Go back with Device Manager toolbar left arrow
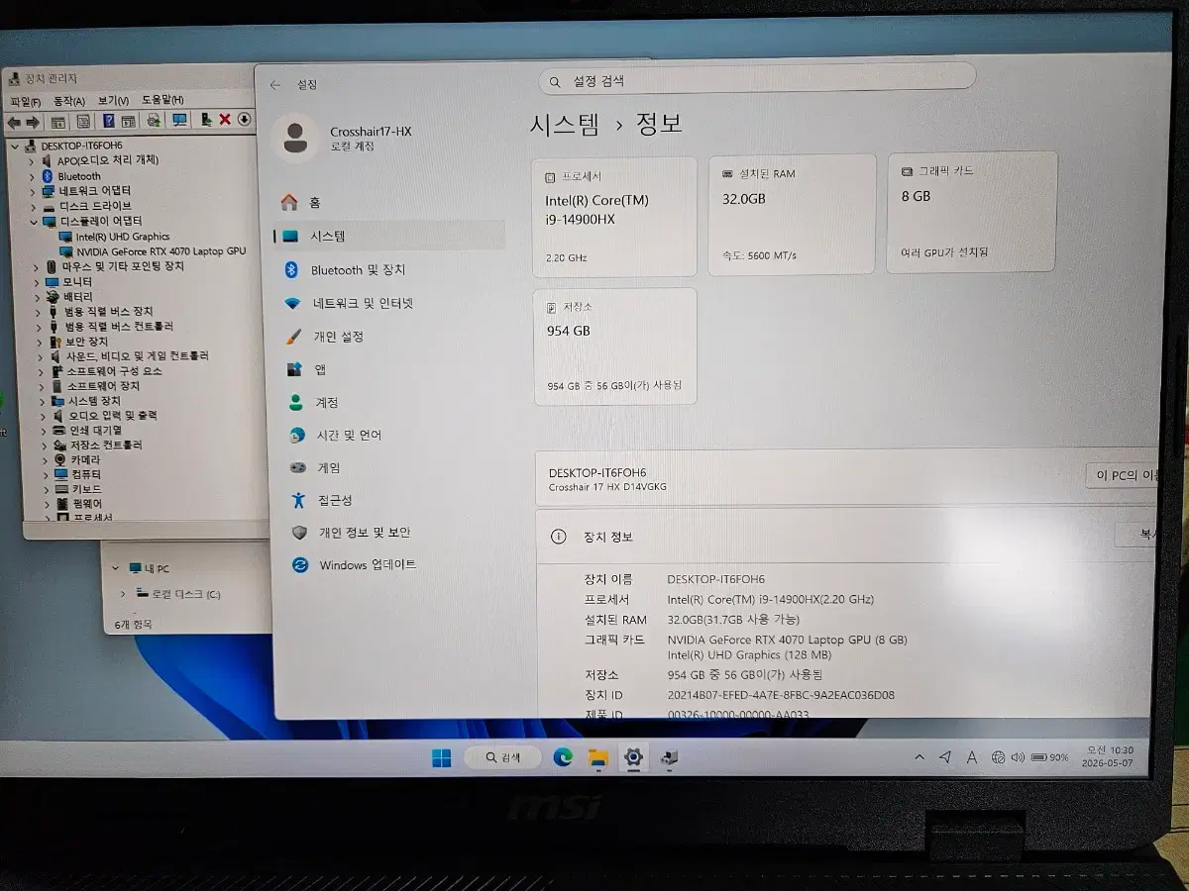The width and height of the screenshot is (1189, 891). (x=14, y=122)
